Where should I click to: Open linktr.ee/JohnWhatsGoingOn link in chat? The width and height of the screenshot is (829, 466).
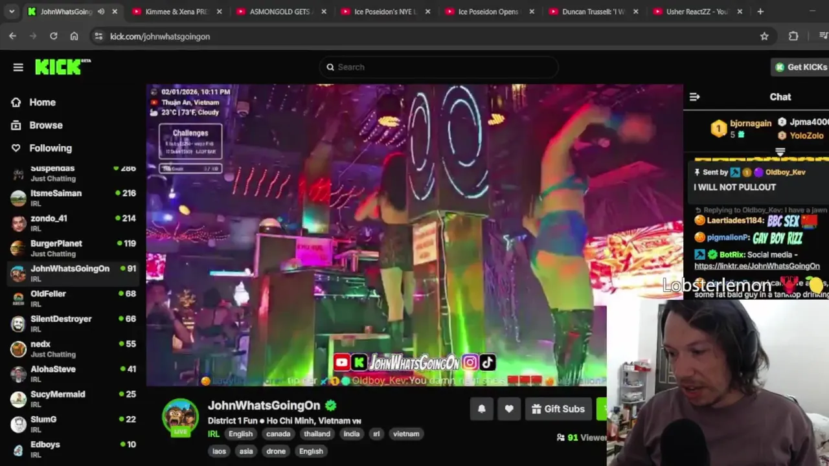coord(757,266)
